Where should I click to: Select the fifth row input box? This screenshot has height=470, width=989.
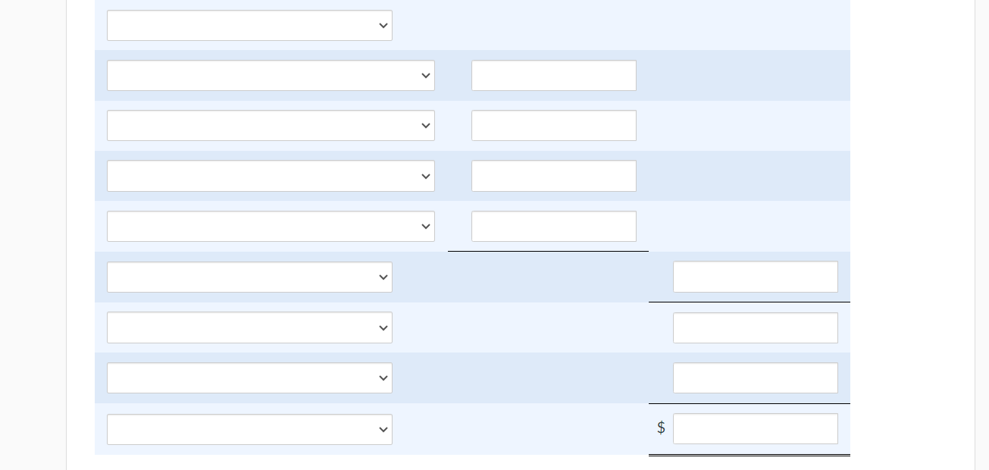click(554, 226)
